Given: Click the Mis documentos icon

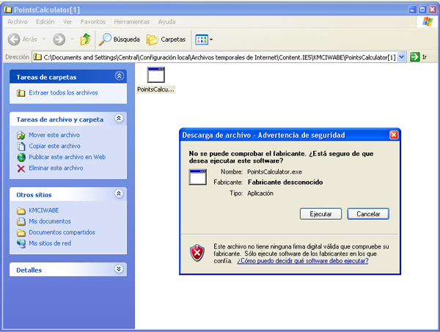Looking at the screenshot, I should (21, 221).
